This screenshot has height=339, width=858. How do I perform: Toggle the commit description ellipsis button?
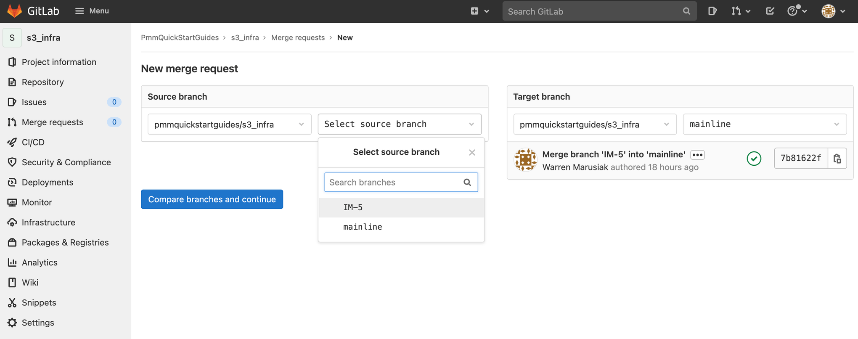coord(697,155)
